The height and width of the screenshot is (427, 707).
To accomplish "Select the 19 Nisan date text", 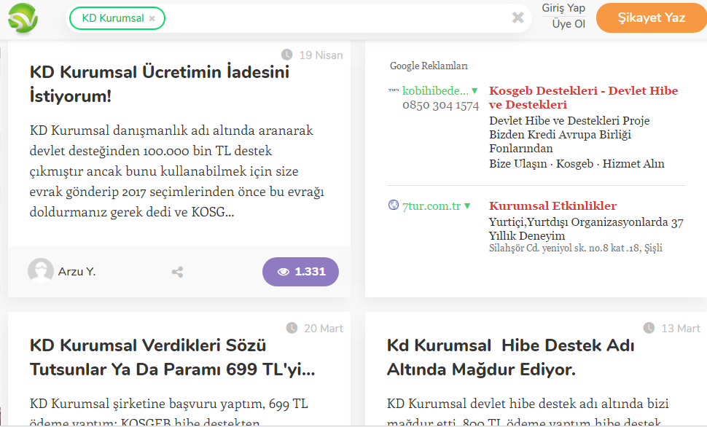I will [321, 55].
